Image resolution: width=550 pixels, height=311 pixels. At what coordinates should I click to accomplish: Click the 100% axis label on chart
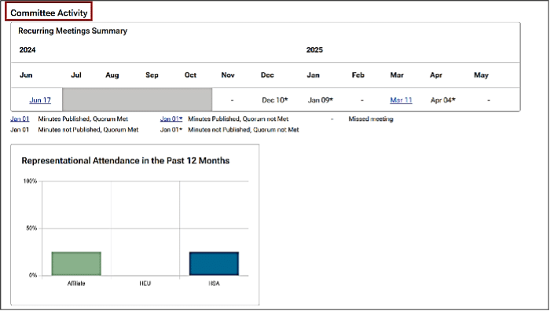(x=30, y=181)
